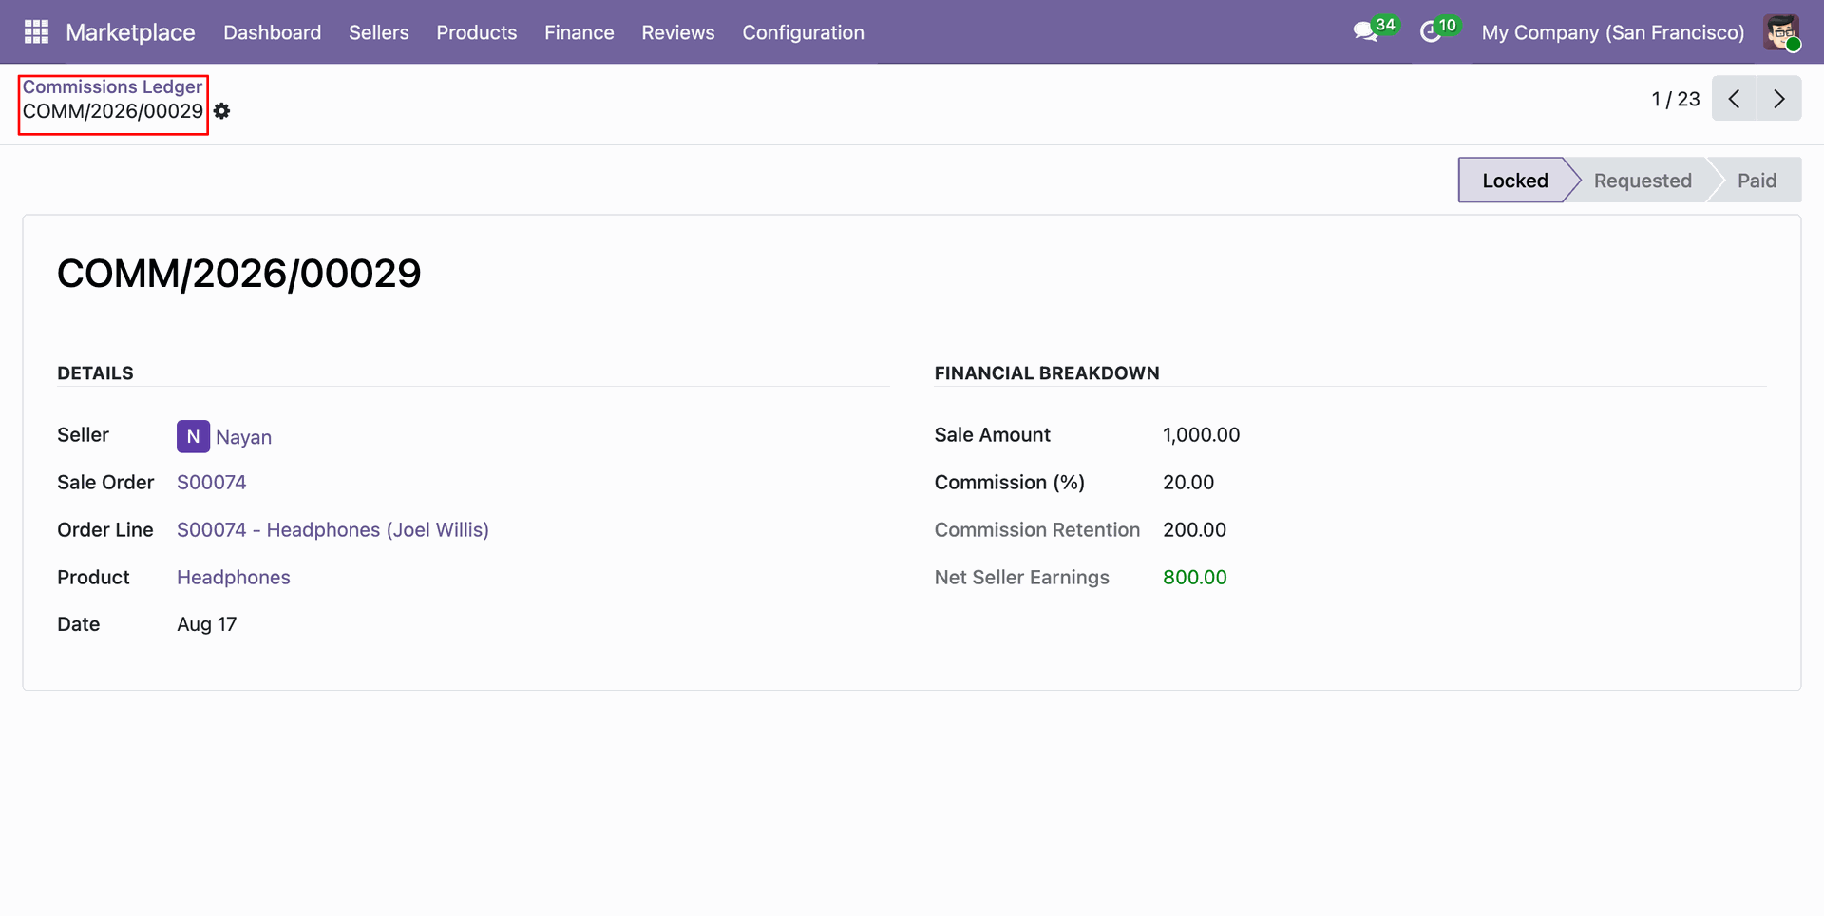Click the Marketplace app title

click(130, 32)
